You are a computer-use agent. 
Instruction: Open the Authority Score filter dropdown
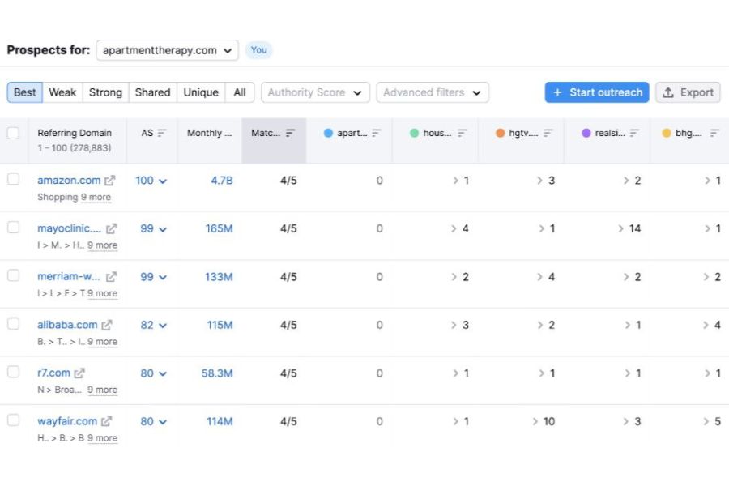pos(315,92)
